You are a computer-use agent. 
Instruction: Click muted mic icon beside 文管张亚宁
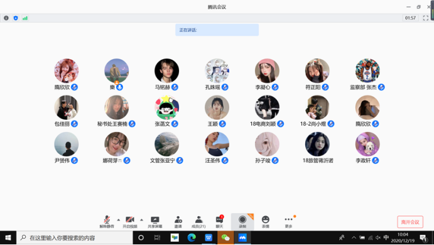(x=180, y=160)
